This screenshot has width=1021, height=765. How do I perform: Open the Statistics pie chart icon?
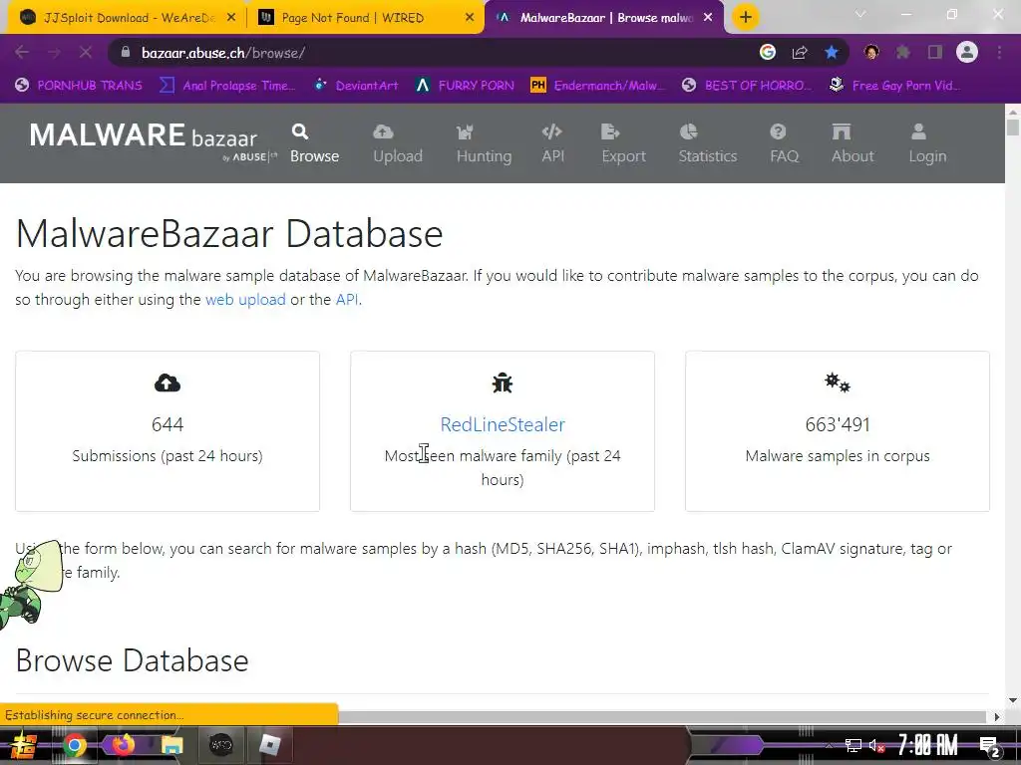pyautogui.click(x=688, y=132)
